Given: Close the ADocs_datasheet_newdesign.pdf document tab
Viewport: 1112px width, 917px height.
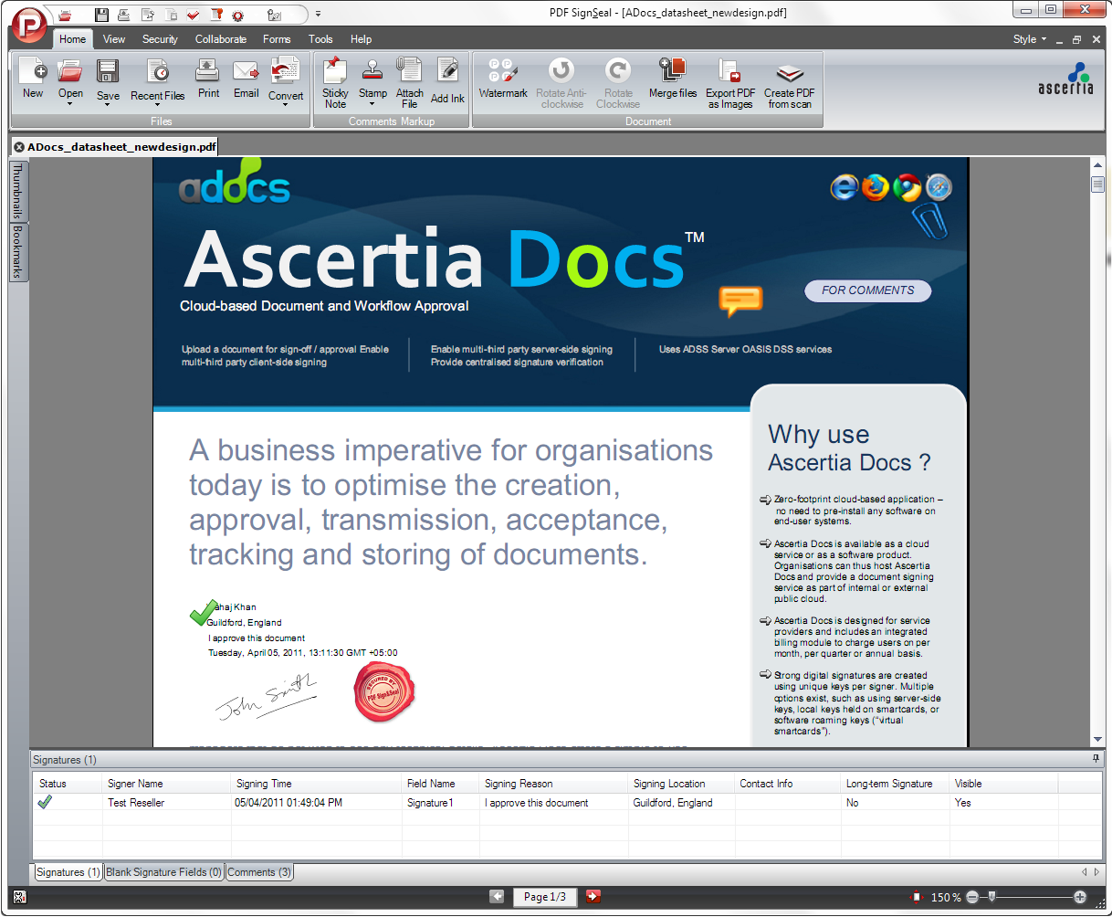Looking at the screenshot, I should (x=19, y=147).
